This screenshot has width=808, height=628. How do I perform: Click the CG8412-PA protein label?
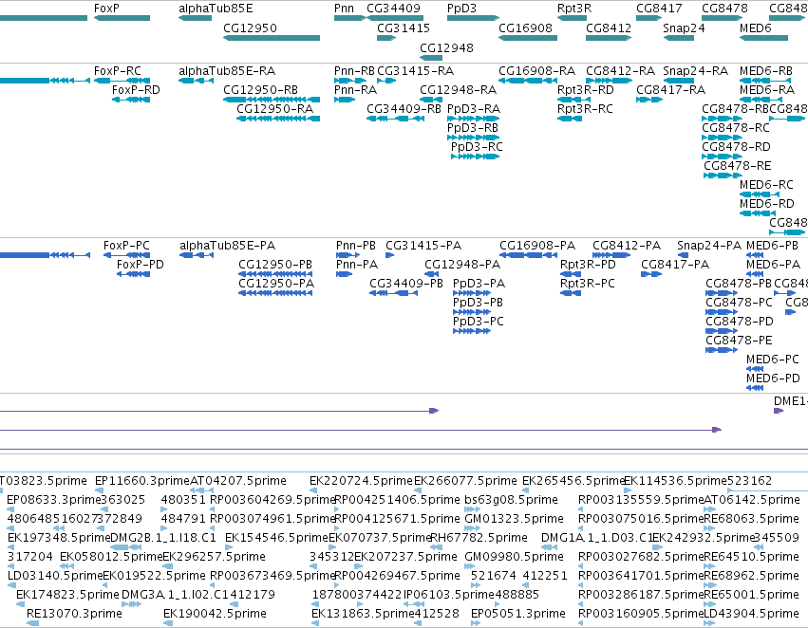[x=626, y=245]
